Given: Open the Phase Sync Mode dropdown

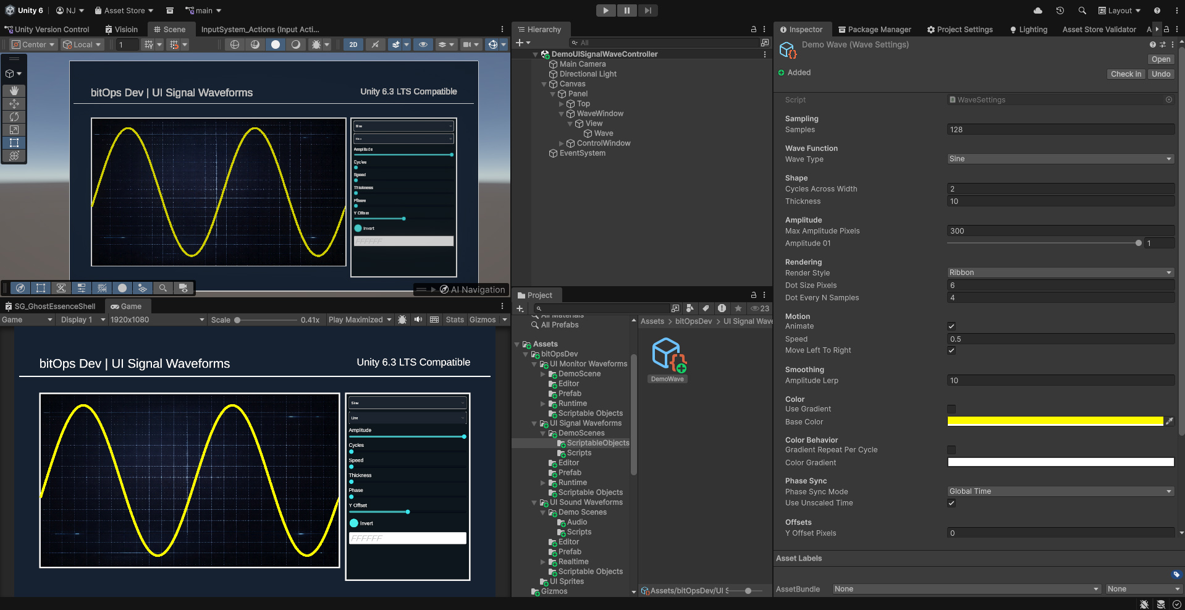Looking at the screenshot, I should point(1060,491).
